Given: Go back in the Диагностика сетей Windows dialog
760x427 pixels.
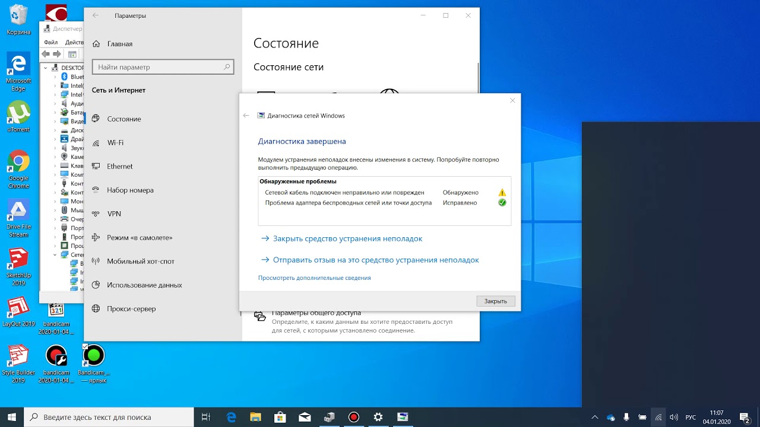Looking at the screenshot, I should [x=246, y=116].
